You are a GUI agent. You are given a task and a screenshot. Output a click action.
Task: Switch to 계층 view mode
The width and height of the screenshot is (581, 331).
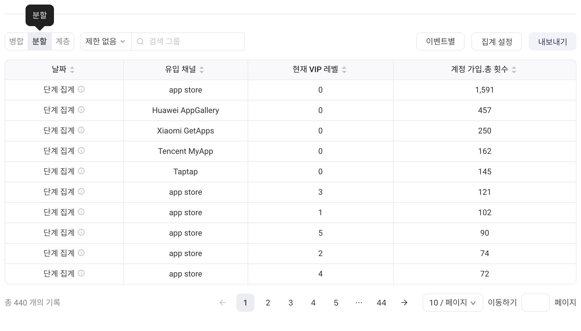tap(63, 41)
